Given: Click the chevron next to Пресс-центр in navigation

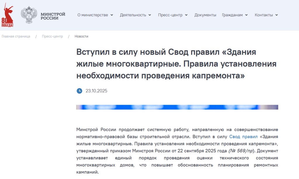Looking at the screenshot, I should click(x=186, y=15).
